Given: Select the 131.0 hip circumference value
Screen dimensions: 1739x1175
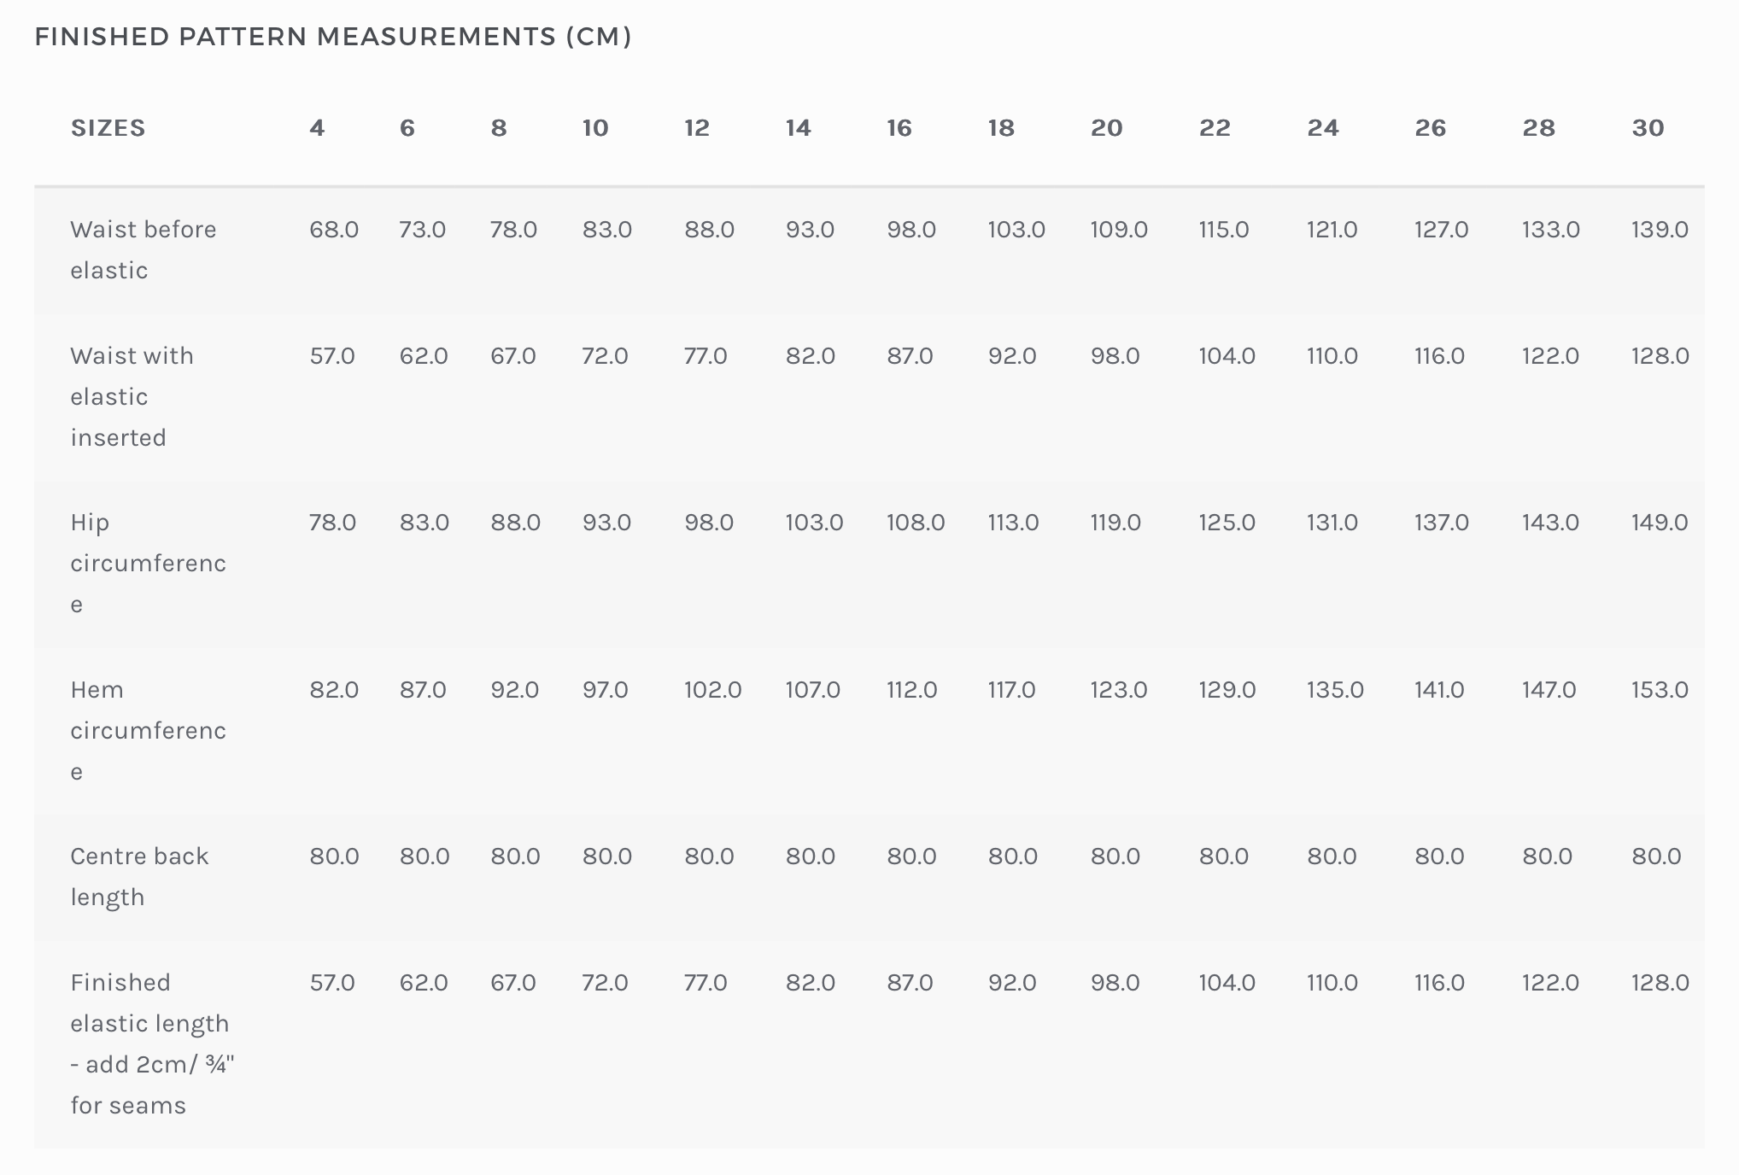Looking at the screenshot, I should (1332, 523).
